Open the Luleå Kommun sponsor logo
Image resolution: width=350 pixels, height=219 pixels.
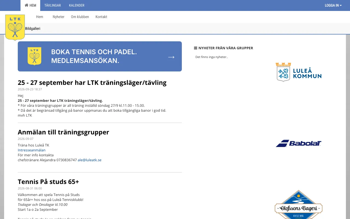tap(299, 72)
